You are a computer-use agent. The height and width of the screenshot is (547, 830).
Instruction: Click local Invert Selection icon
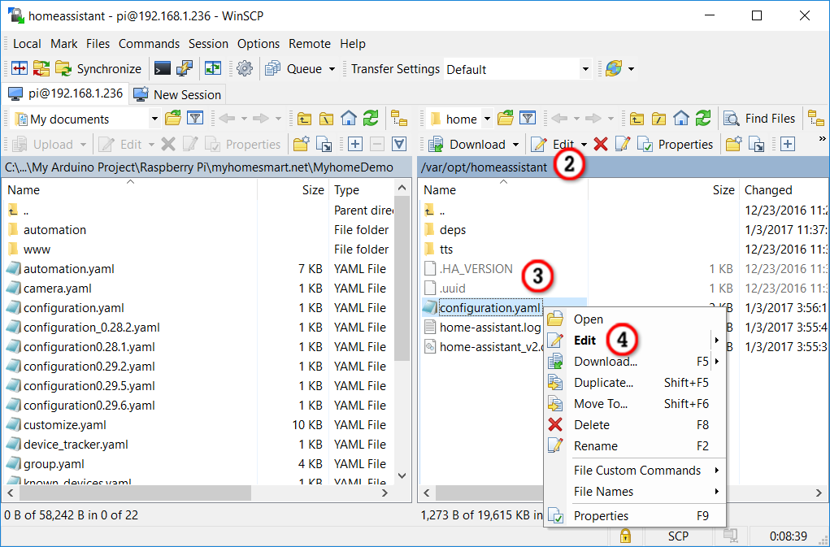[399, 144]
